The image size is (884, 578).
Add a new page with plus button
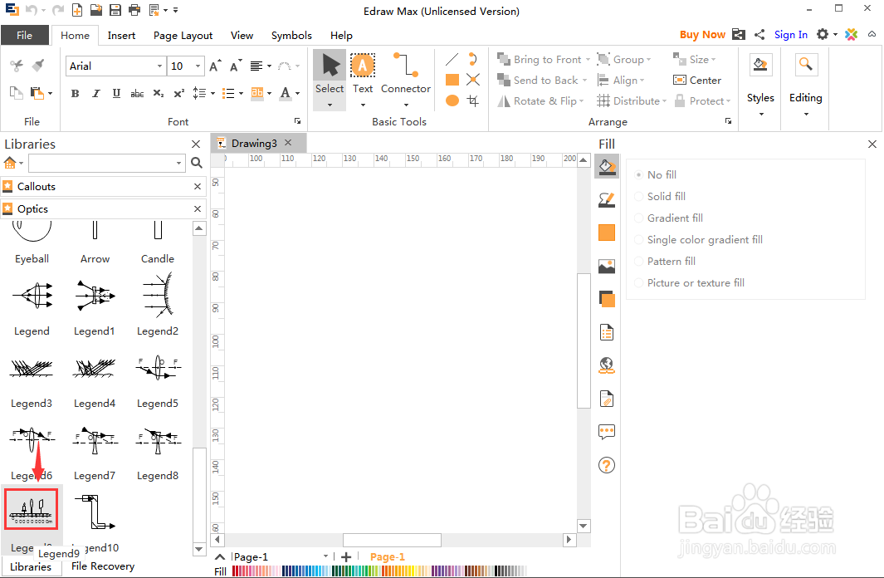click(346, 557)
